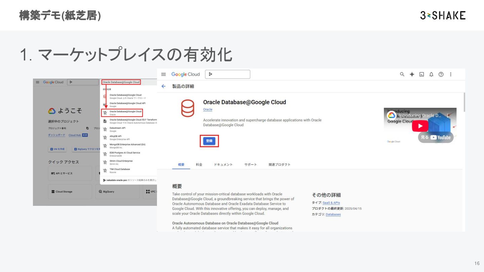Activate Cloud Shell terminal icon
The height and width of the screenshot is (272, 484).
(x=421, y=74)
